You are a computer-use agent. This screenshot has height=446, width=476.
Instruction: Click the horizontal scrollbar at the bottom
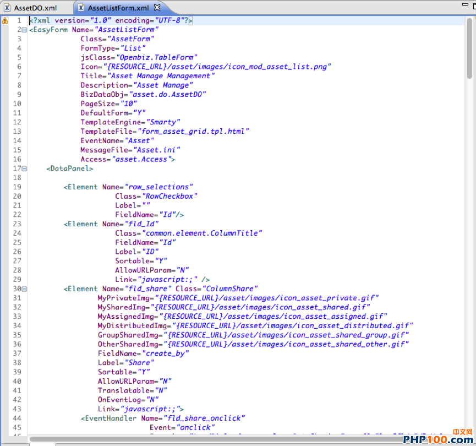click(220, 439)
